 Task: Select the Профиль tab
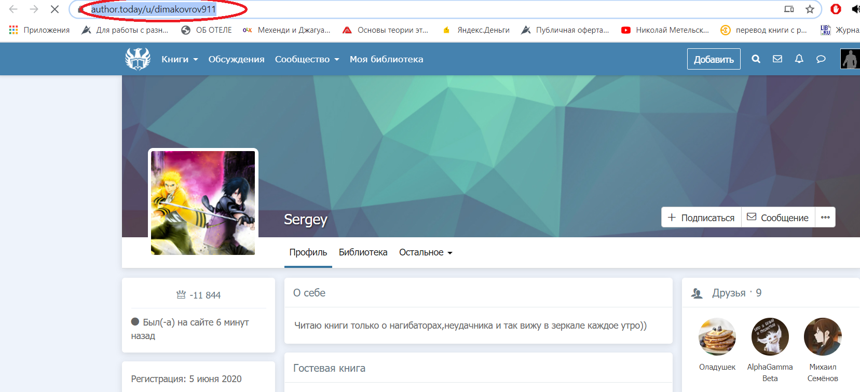(308, 252)
